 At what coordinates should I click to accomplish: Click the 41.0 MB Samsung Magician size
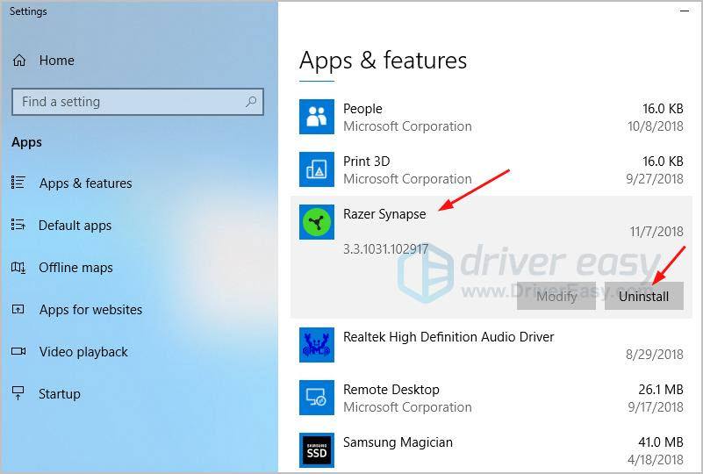[x=661, y=442]
